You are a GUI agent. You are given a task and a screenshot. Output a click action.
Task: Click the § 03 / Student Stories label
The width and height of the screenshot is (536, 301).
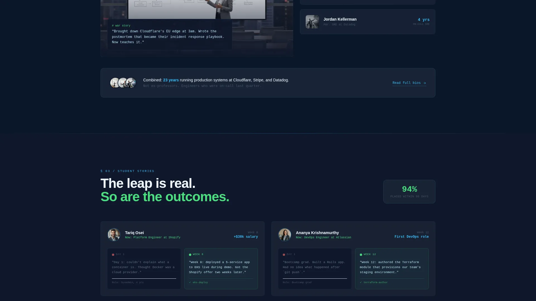(127, 171)
